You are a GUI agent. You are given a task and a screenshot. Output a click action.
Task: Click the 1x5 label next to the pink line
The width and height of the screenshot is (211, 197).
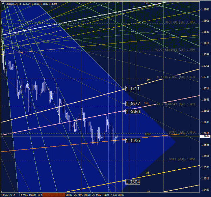[x=146, y=103]
